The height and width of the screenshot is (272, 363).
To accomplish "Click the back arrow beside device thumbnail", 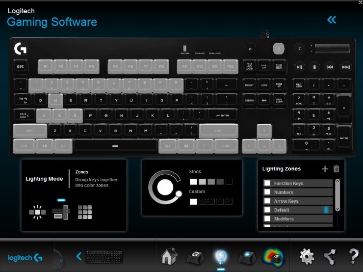I will [79, 256].
